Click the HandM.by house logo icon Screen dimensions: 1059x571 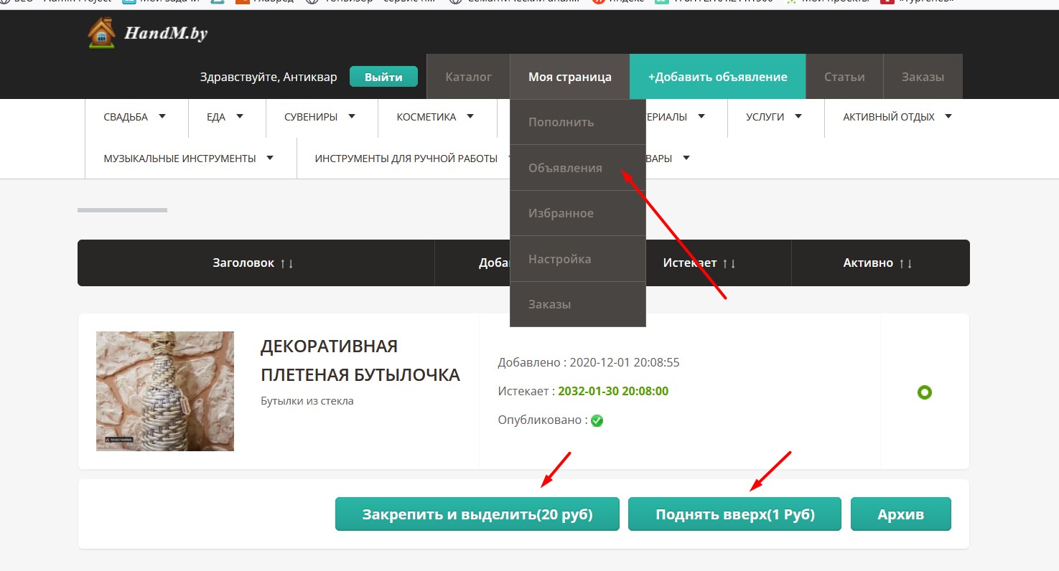101,33
